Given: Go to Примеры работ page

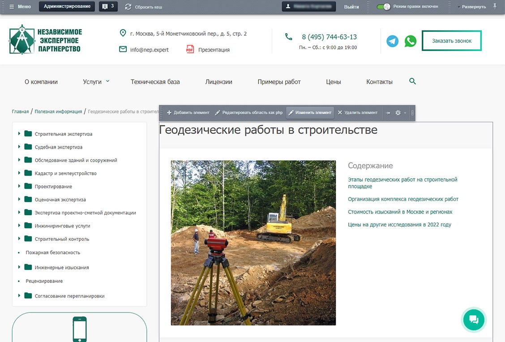Looking at the screenshot, I should [279, 81].
